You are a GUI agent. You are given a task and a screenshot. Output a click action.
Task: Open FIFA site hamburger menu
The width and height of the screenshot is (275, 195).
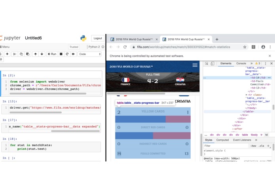(195, 65)
